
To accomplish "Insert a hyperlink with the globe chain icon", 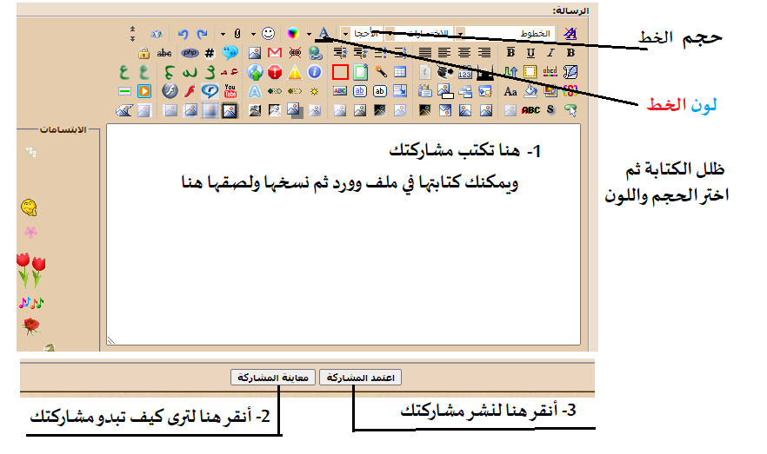I will tap(316, 53).
